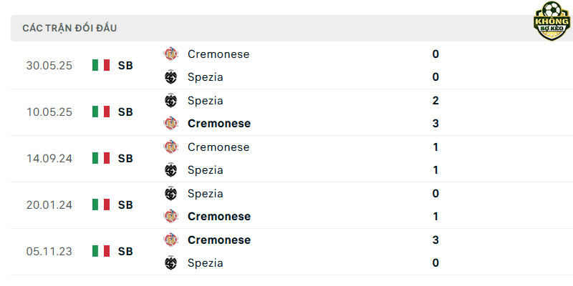The height and width of the screenshot is (286, 573).
Task: Select Spezia team name in 20.01.24 match
Action: (x=205, y=193)
